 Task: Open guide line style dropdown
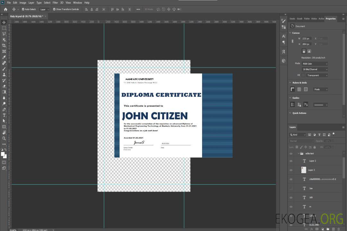(320, 105)
